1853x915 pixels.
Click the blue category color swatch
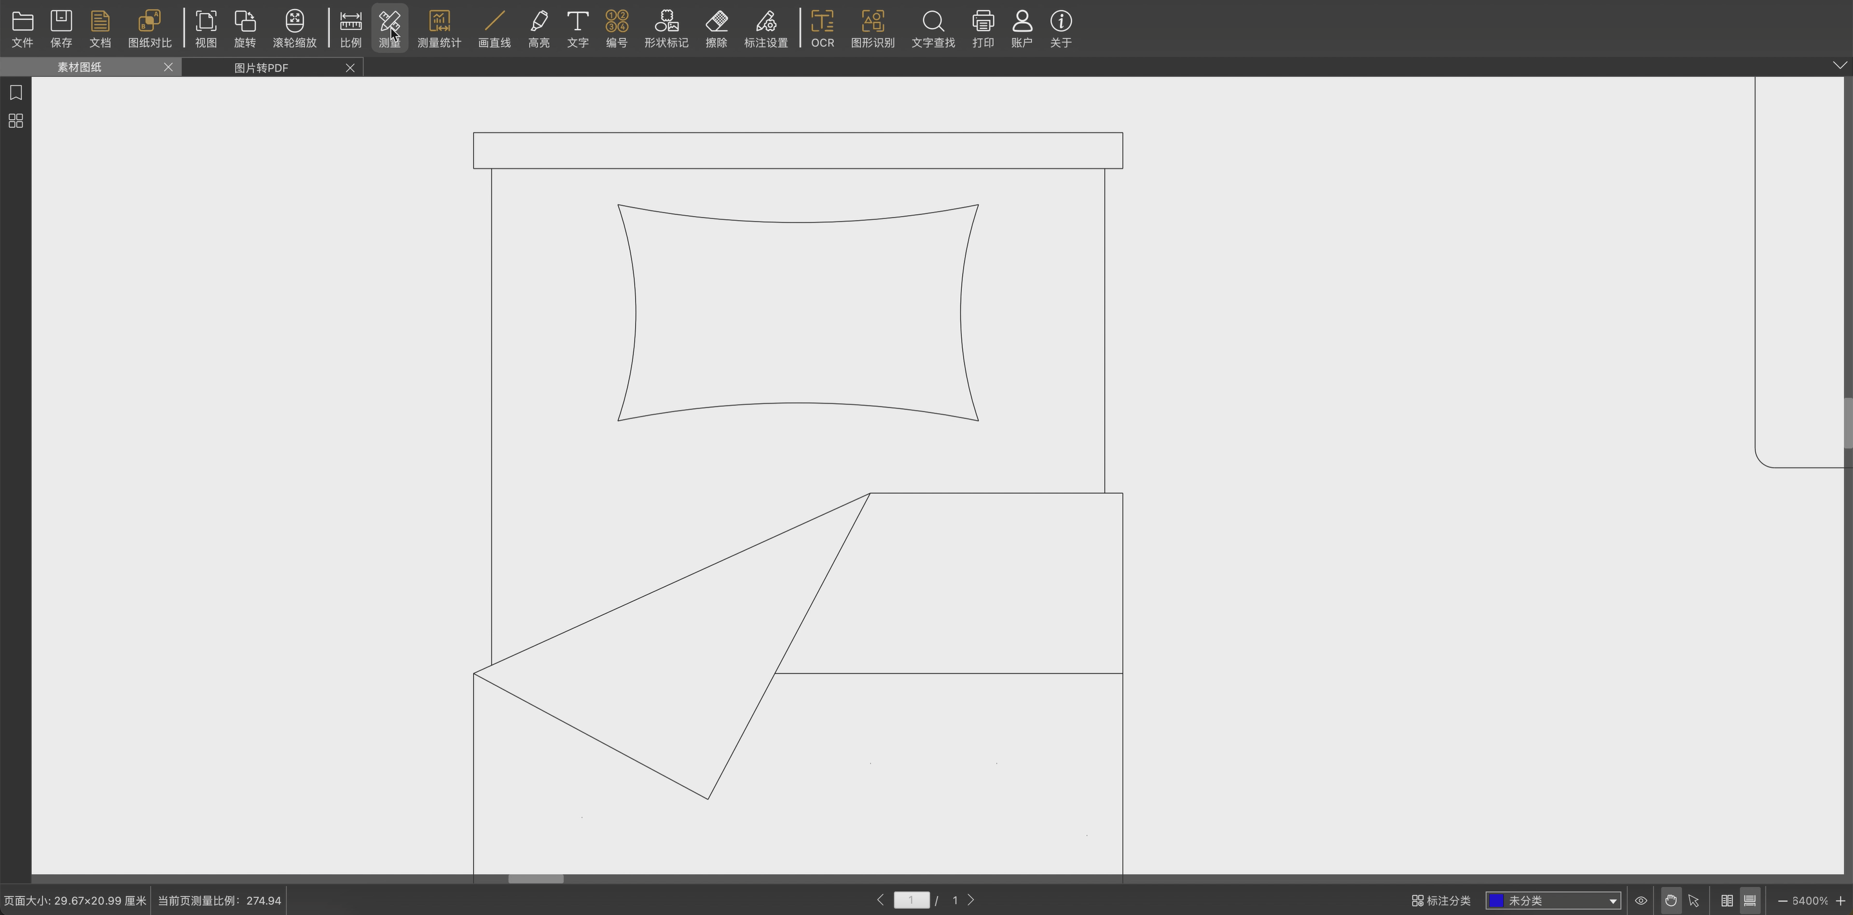1497,901
